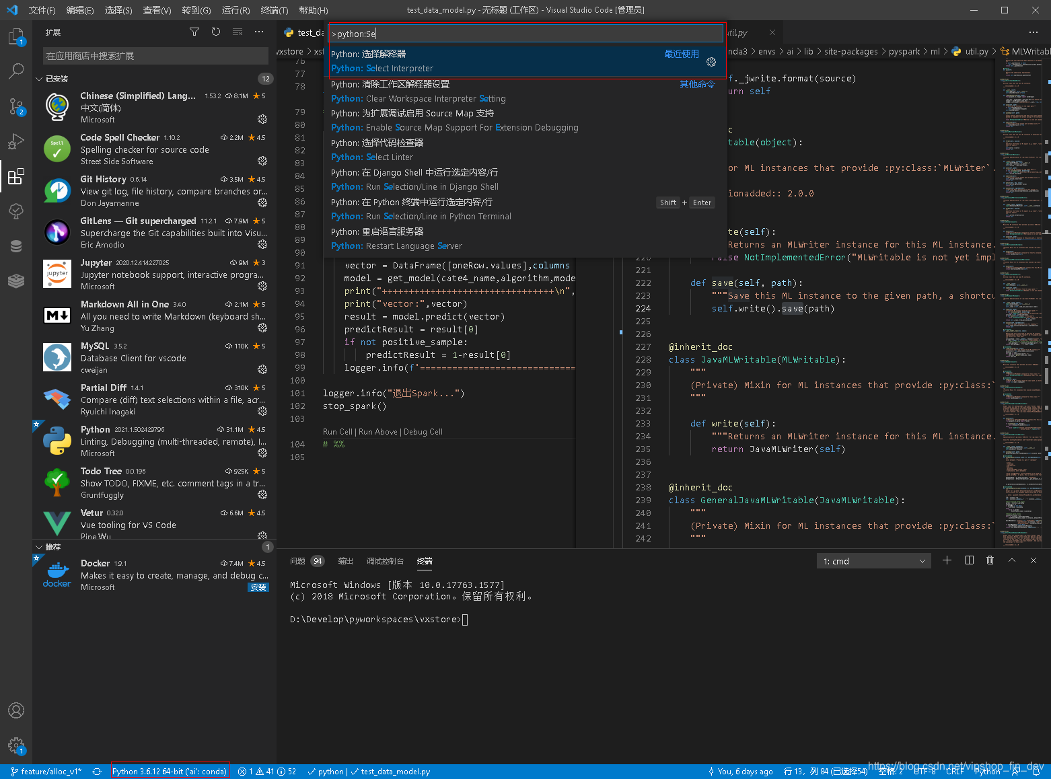Viewport: 1051px width, 779px height.
Task: Maximize the terminal panel size
Action: 1011,560
